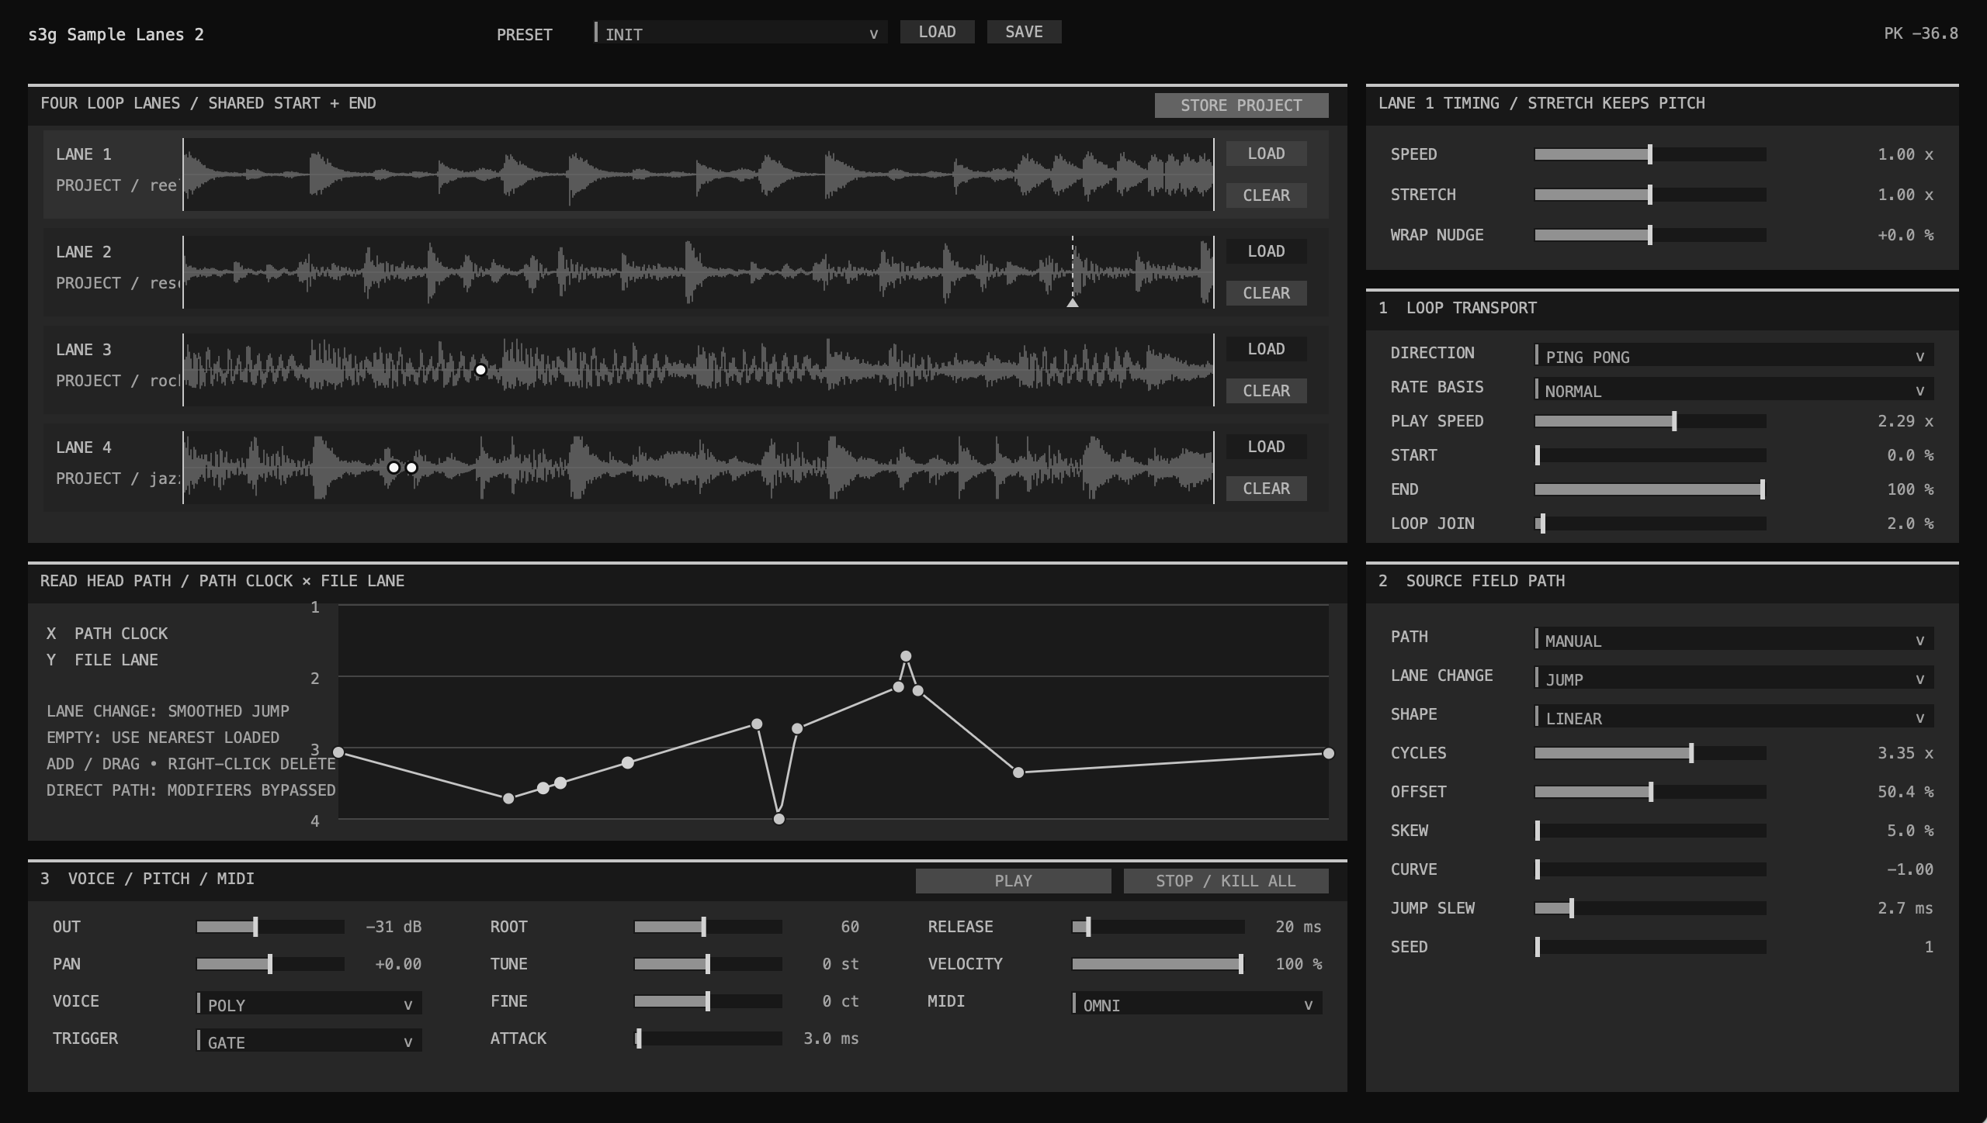Click the PLAY button
The height and width of the screenshot is (1123, 1987).
pyautogui.click(x=1013, y=881)
